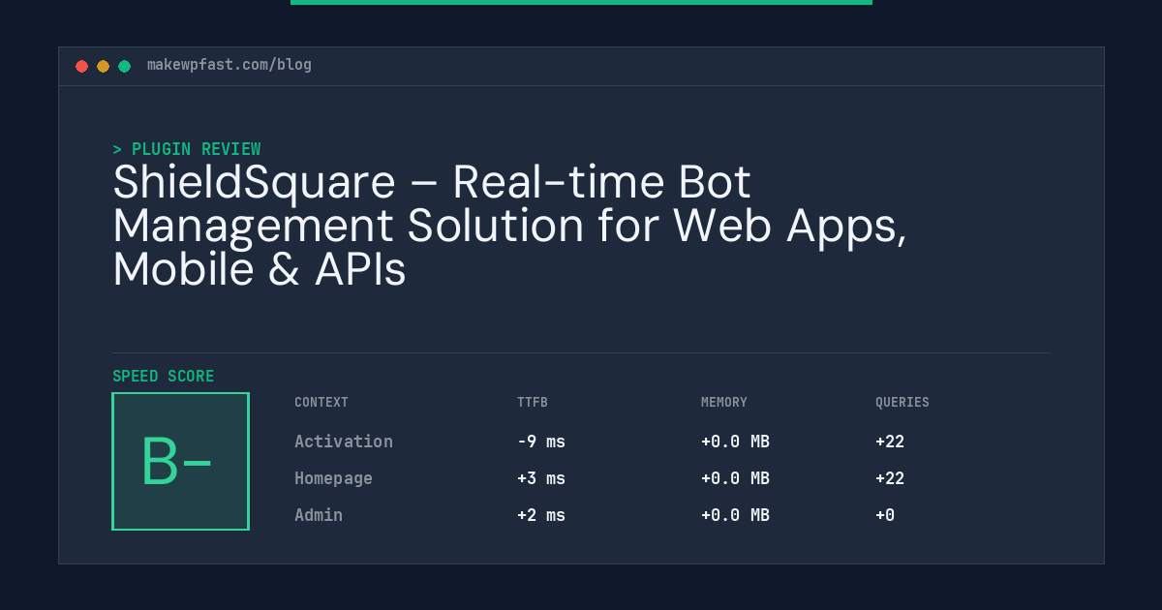Click the '+2 ms' TTFB value

pos(541,515)
